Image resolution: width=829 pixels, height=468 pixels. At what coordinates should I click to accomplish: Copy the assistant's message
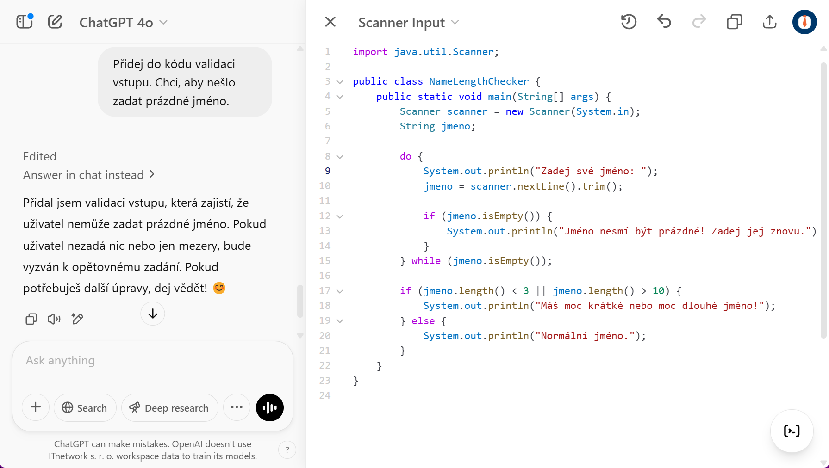click(x=31, y=319)
